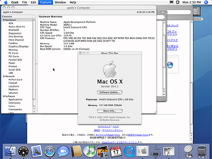Open the ヘルプ link
212x159 pixels.
tap(116, 126)
